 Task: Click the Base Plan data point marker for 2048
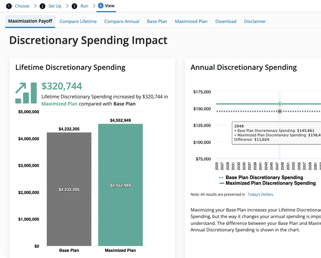coord(280,111)
